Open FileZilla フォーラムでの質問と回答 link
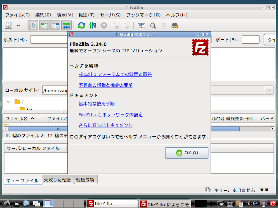 tap(115, 75)
